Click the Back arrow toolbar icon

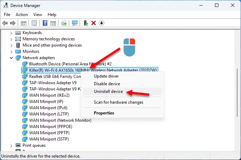coord(5,23)
